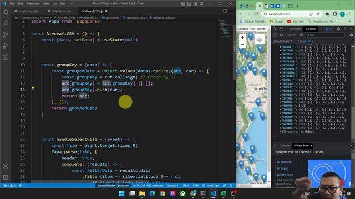Open a new Chrome tab with the plus button

[297, 6]
